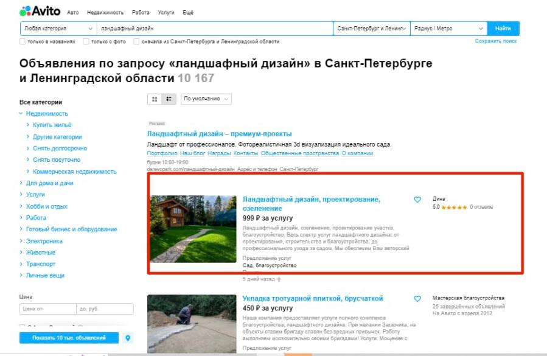Click the Портфолио ad sublink
This screenshot has height=356, width=547.
[162, 153]
